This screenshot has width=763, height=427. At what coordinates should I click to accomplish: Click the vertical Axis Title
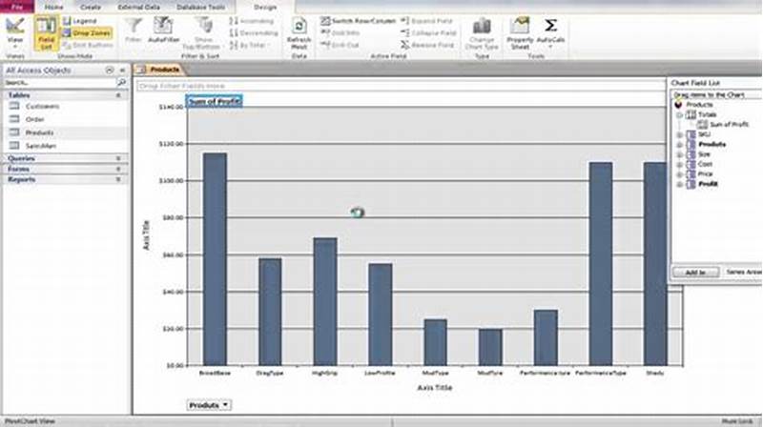click(x=146, y=235)
